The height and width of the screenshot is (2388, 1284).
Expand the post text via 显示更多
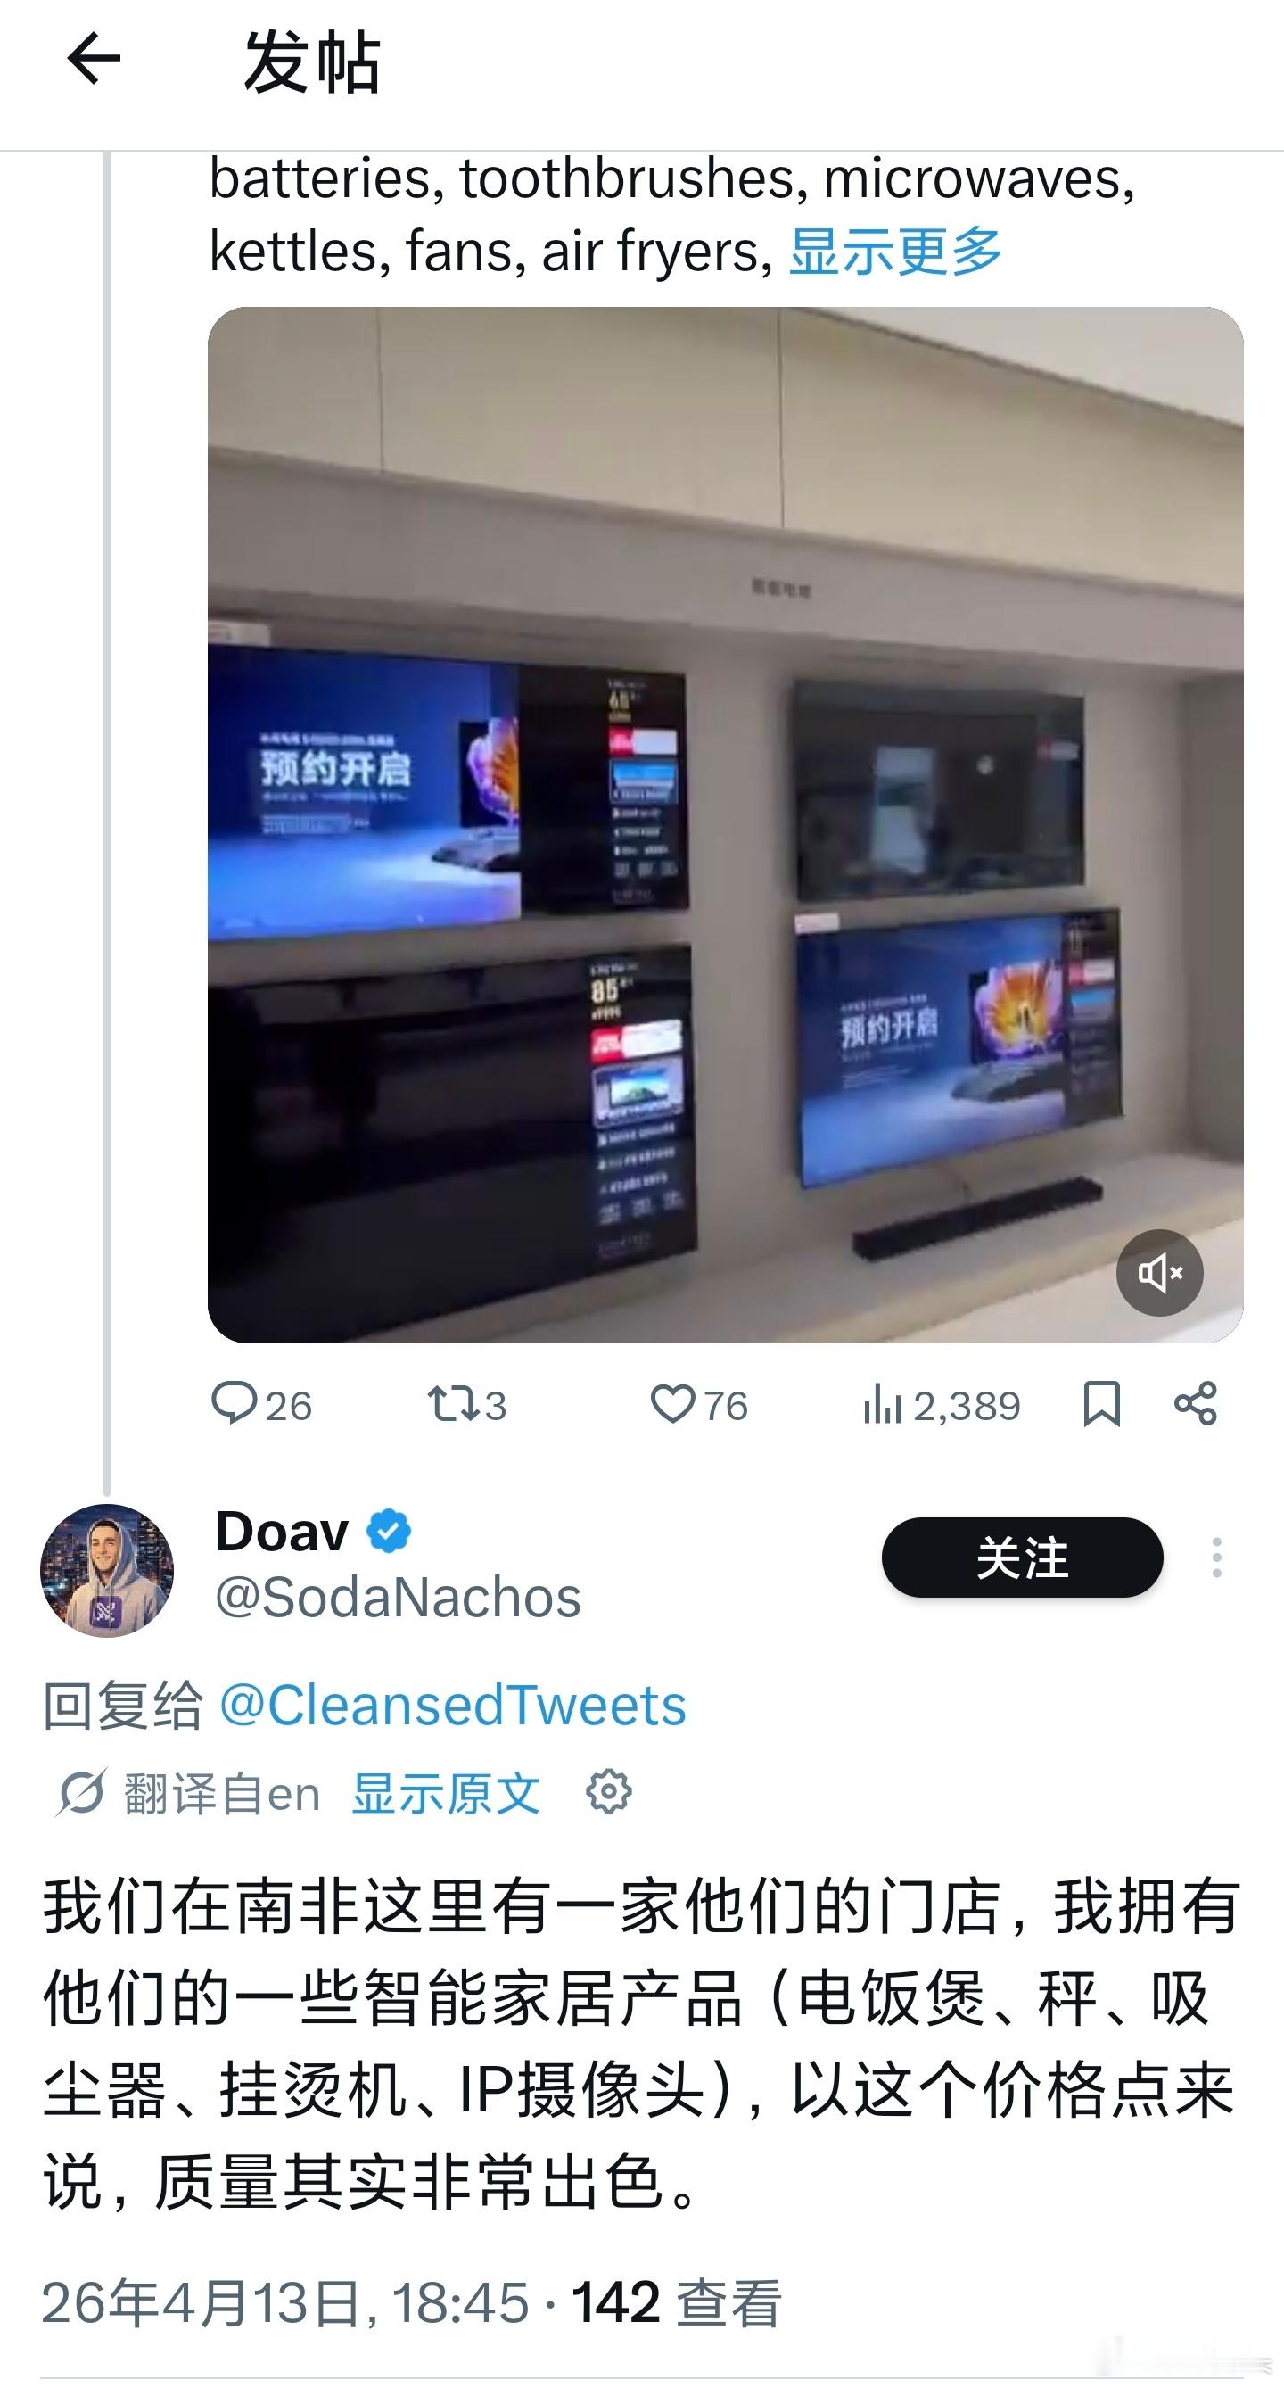pos(895,252)
